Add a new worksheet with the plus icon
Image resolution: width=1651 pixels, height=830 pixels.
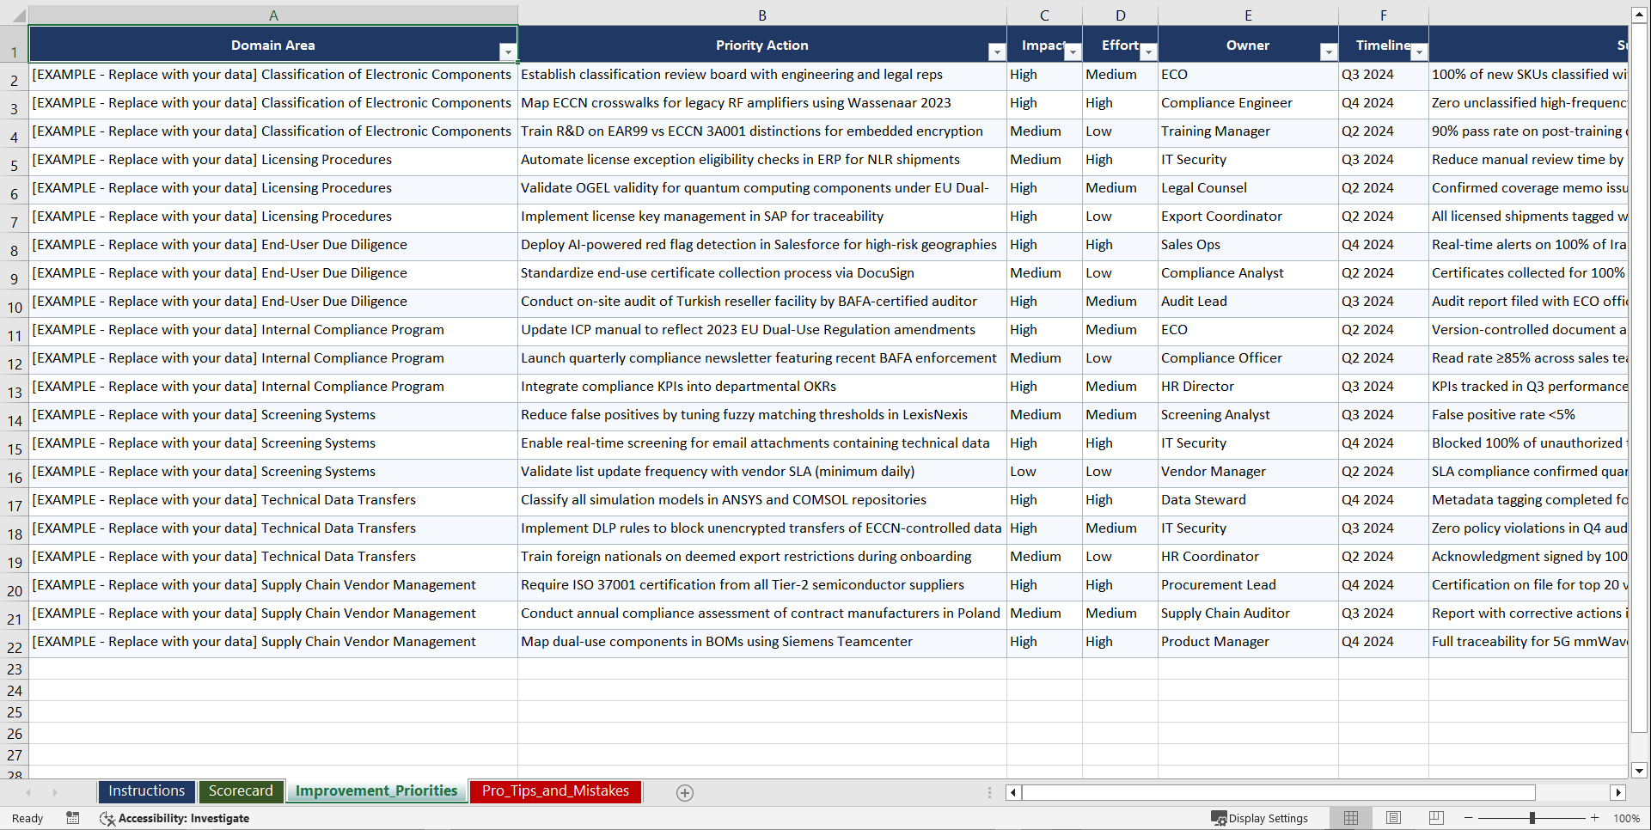684,792
